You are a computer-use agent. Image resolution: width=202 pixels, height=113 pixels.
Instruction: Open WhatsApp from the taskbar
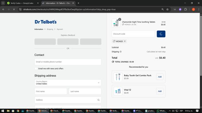[x=161, y=111]
